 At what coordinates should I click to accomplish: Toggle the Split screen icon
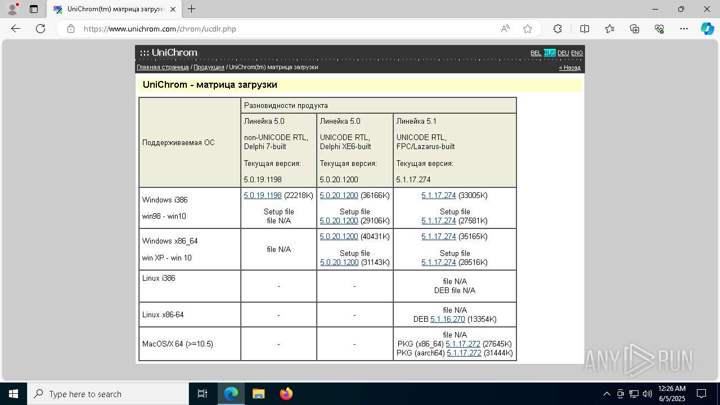[x=584, y=29]
